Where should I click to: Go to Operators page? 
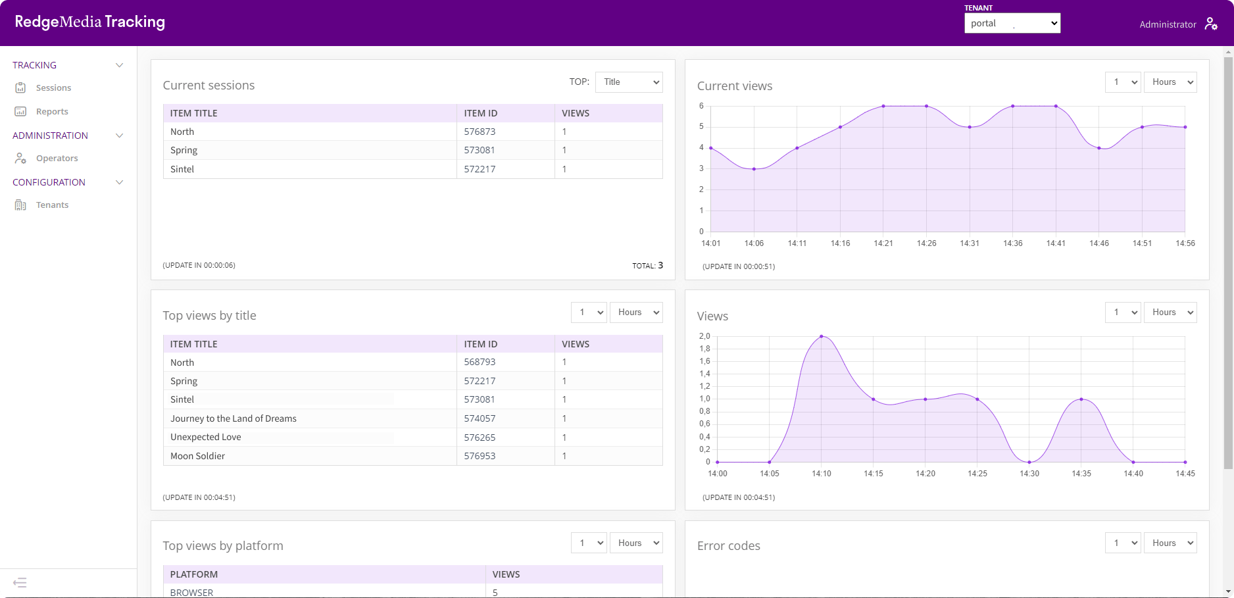click(57, 158)
